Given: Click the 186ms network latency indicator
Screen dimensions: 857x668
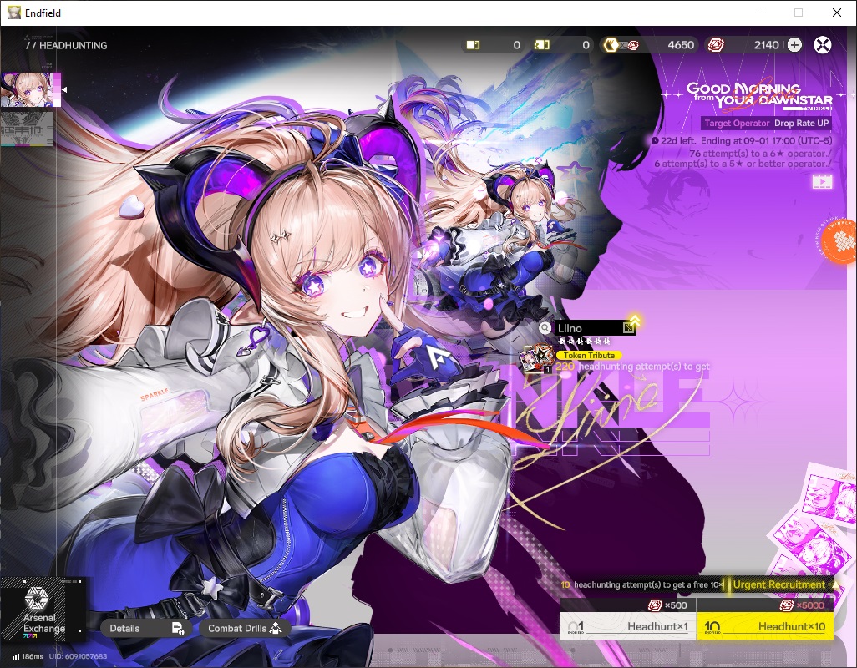Looking at the screenshot, I should [x=28, y=656].
